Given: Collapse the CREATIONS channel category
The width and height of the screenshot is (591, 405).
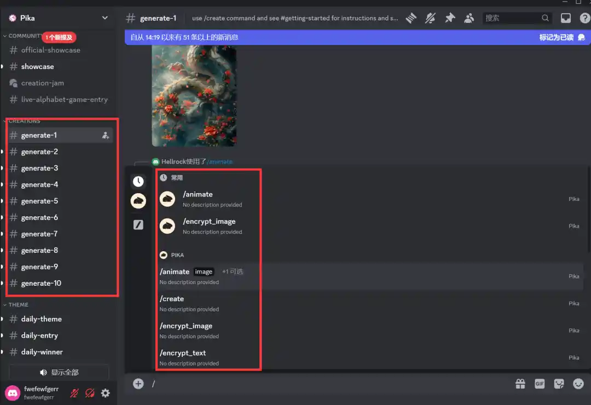Looking at the screenshot, I should point(24,121).
